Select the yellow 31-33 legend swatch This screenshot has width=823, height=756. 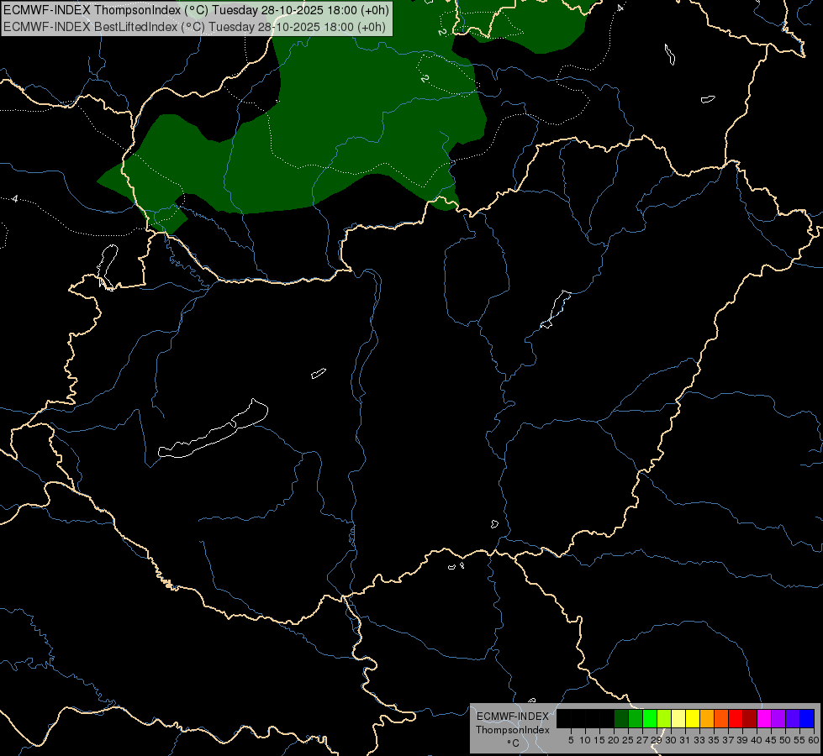pos(693,718)
